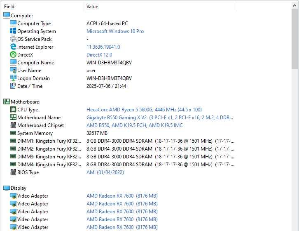The height and width of the screenshot is (231, 299).
Task: Click the User Name row icon
Action: [13, 70]
